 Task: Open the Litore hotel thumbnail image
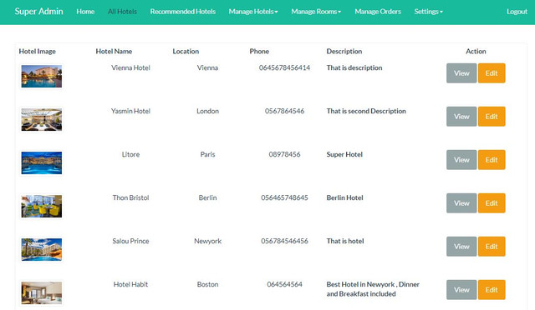[x=42, y=162]
